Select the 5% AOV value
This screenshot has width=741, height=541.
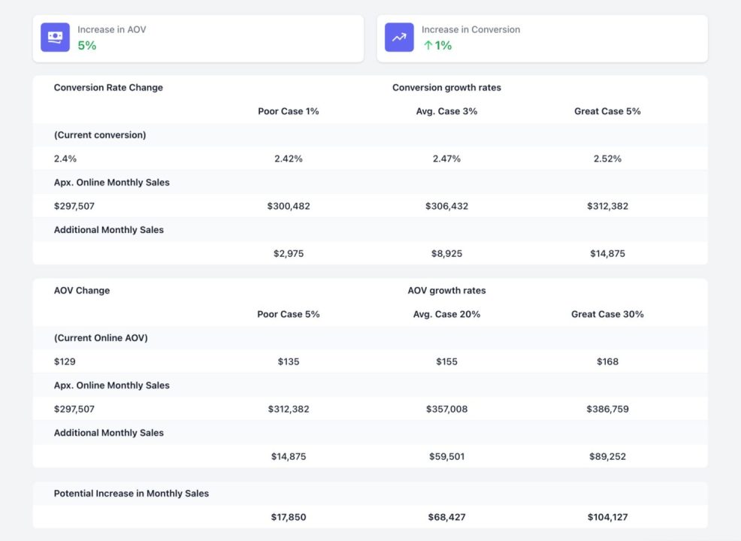click(x=86, y=45)
